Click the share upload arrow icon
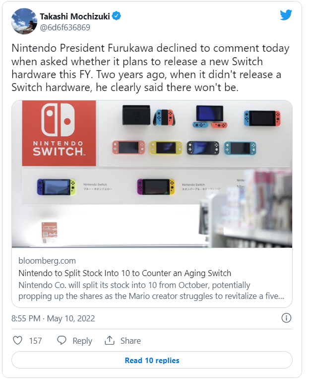Viewport: 309px width, 381px height. pyautogui.click(x=110, y=341)
